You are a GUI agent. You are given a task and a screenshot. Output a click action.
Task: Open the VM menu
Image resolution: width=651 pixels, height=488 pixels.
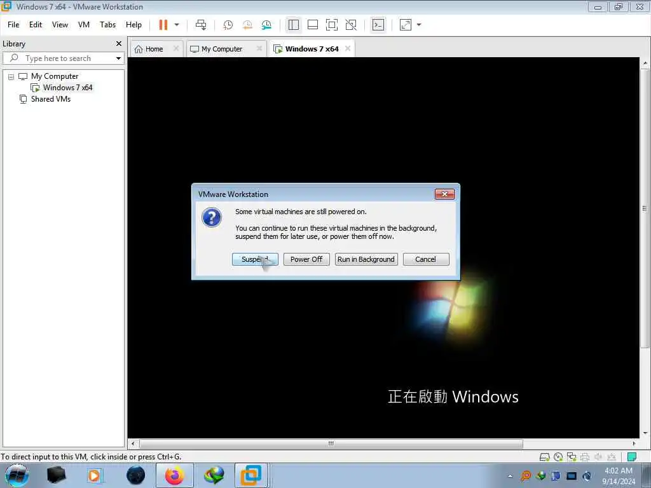click(x=84, y=25)
